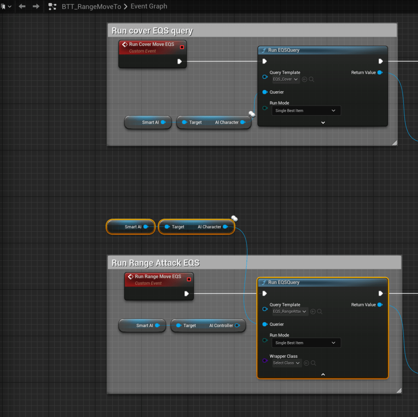Click red delegate pin on Run Range Move EQS
Image resolution: width=418 pixels, height=417 pixels.
[189, 279]
